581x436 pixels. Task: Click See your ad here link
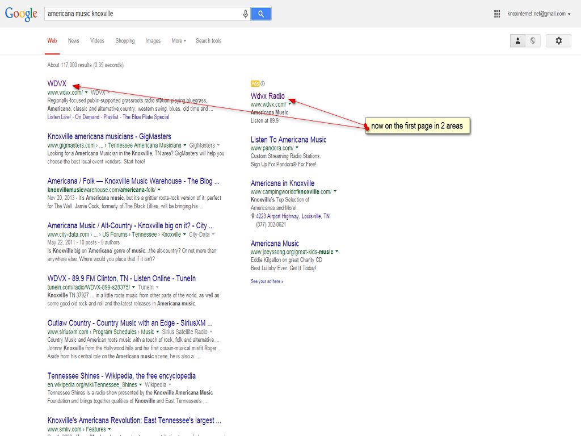tap(267, 282)
